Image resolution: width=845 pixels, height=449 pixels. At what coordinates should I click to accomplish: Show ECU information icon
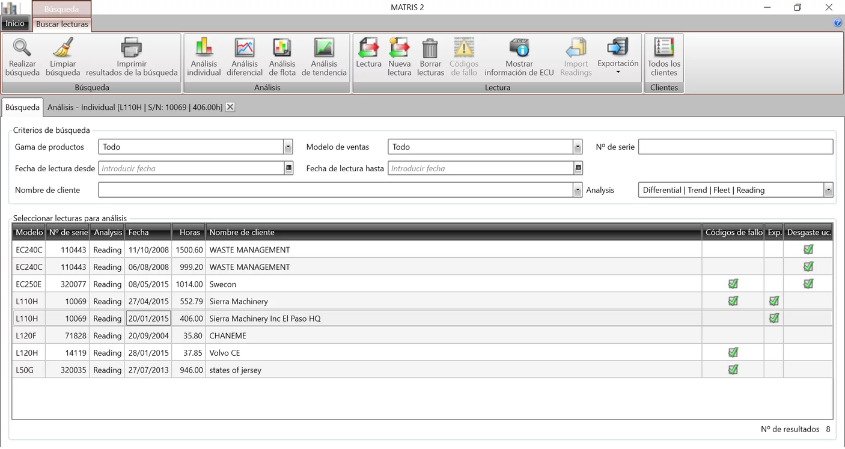(519, 48)
